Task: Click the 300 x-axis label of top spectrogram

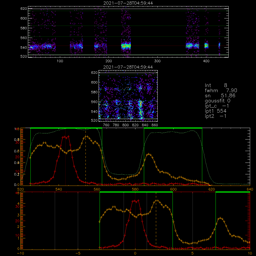Action: [x=157, y=61]
